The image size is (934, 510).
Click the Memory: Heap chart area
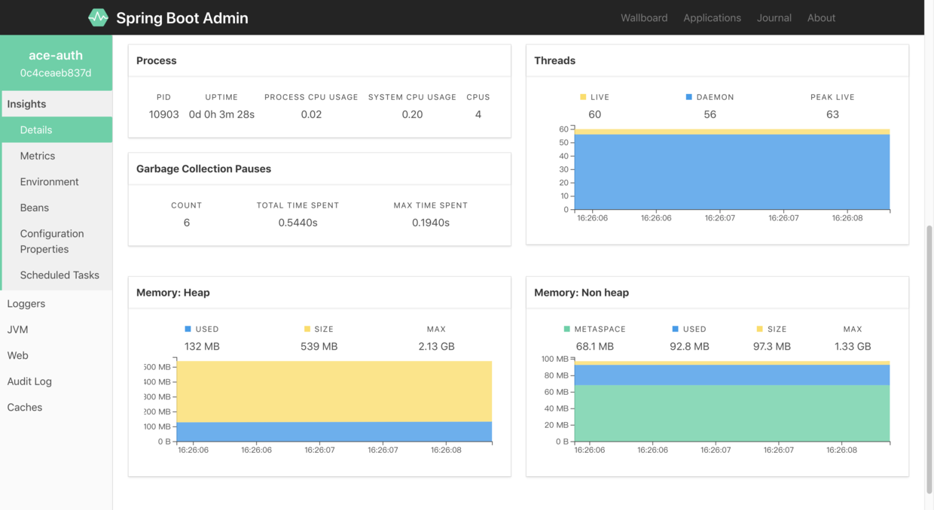pos(334,401)
